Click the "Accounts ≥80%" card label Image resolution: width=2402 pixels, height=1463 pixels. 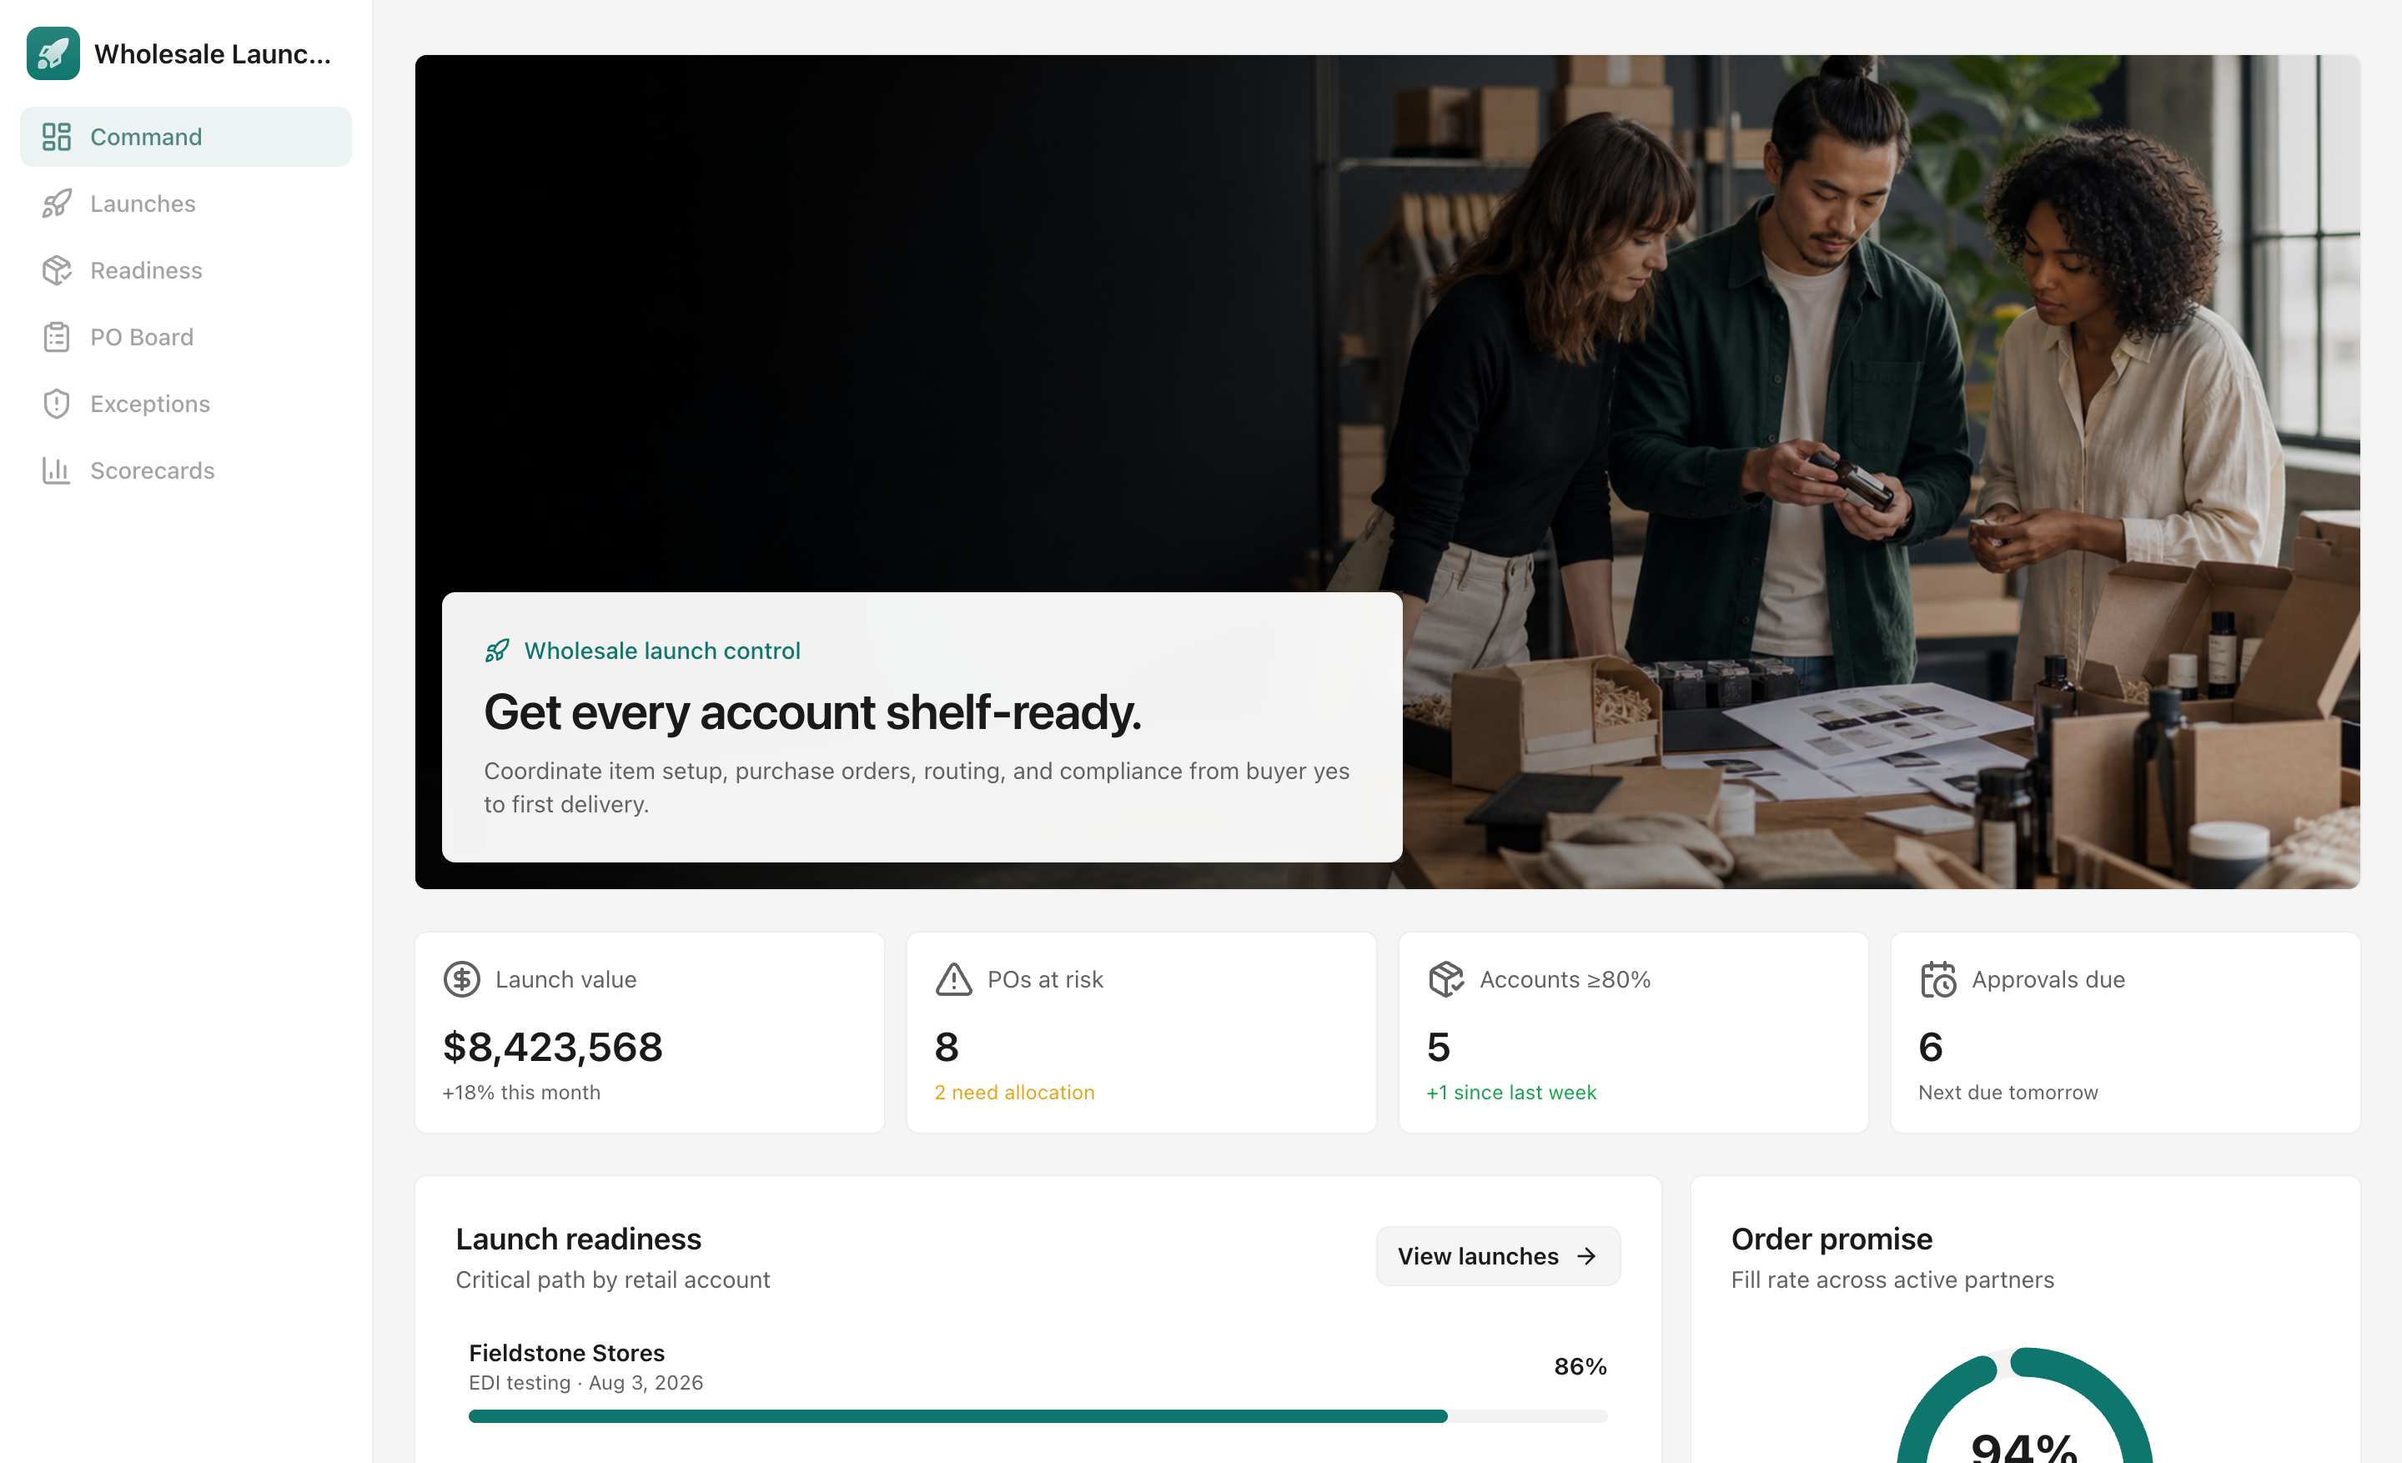pyautogui.click(x=1565, y=979)
